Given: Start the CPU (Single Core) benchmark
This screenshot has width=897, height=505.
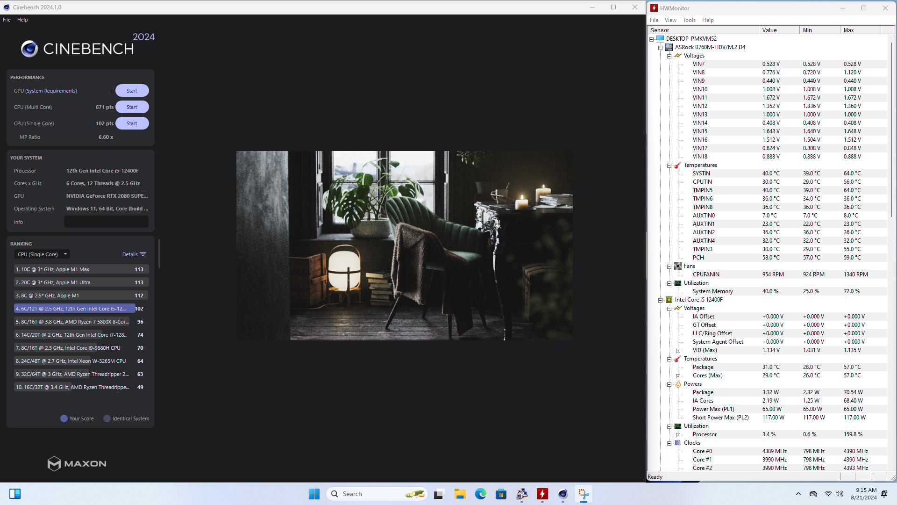Looking at the screenshot, I should click(132, 123).
